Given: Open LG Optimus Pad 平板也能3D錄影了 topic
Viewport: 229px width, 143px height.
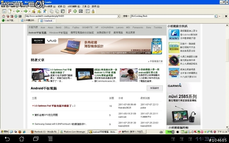Looking at the screenshot, I should tap(53, 106).
